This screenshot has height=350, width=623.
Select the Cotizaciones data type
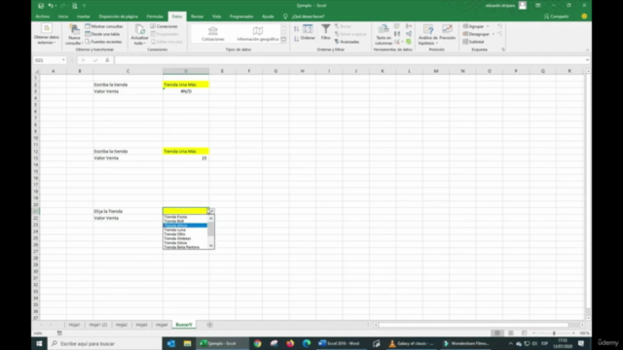click(213, 34)
